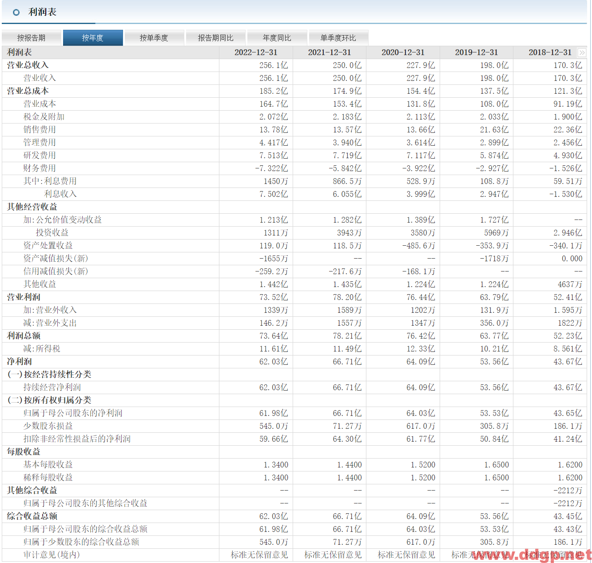Click the 其他经营收益 section label

32,207
